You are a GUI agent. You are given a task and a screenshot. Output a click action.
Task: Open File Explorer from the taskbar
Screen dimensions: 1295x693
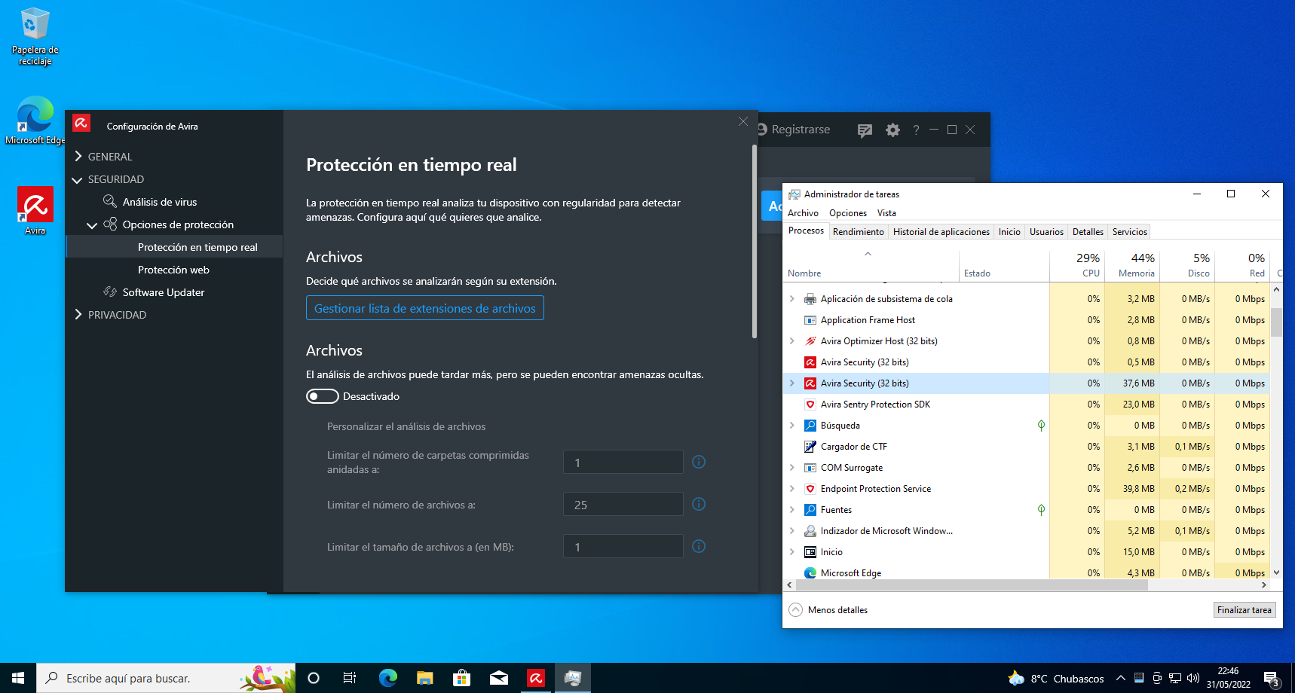point(424,678)
